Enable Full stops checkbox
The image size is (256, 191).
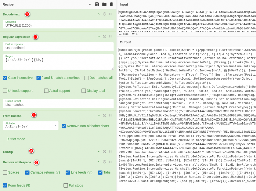tap(66, 186)
